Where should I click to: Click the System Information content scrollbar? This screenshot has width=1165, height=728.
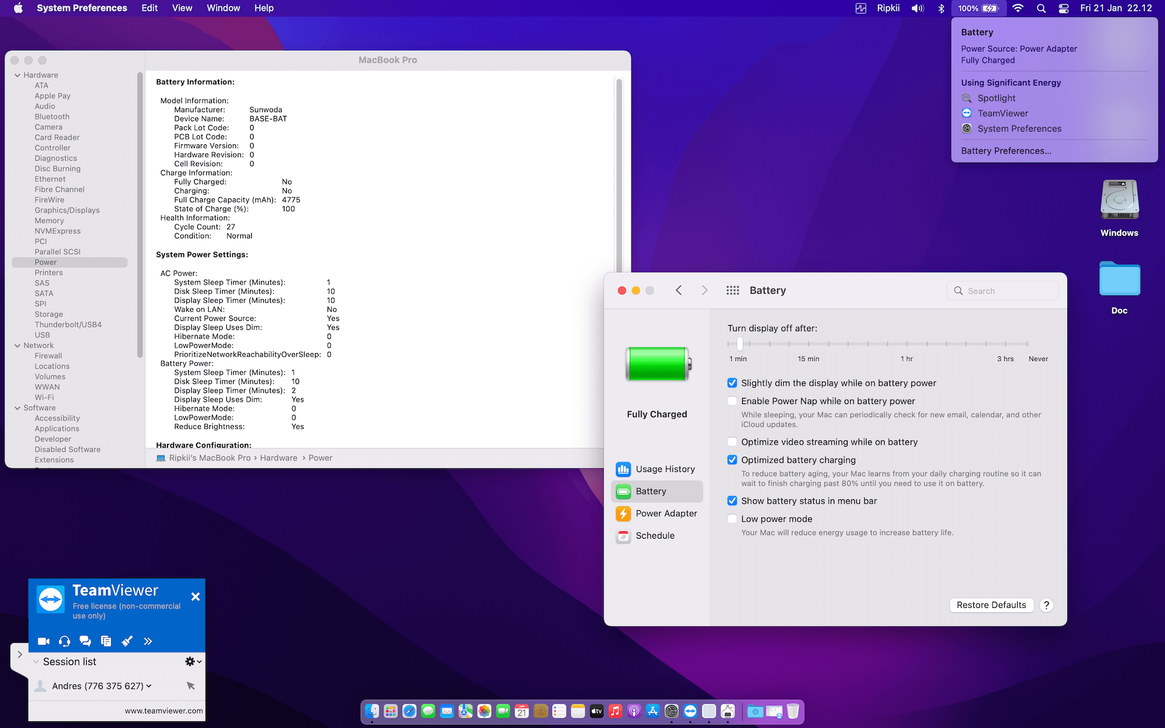click(619, 176)
